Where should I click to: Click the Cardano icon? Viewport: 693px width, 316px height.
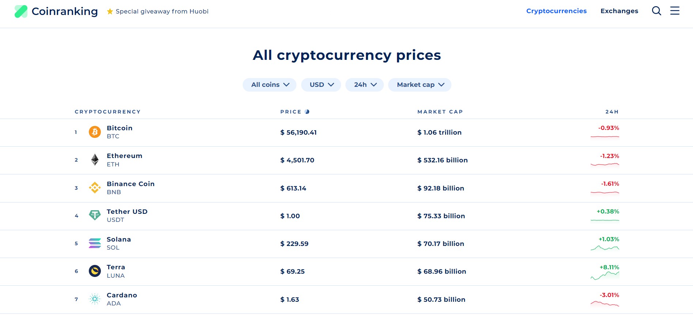(x=95, y=299)
